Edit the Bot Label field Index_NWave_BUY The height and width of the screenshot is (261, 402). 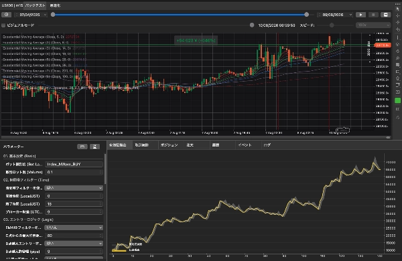point(74,164)
